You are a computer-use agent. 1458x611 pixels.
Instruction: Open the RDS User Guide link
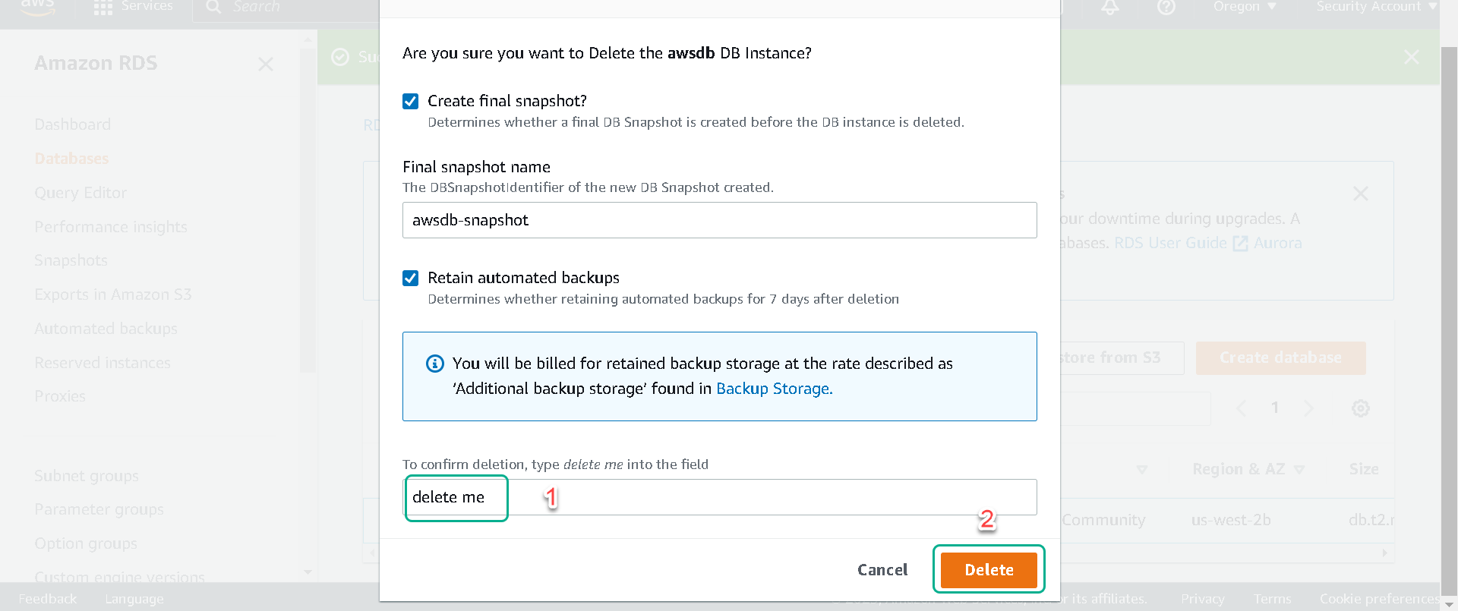coord(1180,243)
